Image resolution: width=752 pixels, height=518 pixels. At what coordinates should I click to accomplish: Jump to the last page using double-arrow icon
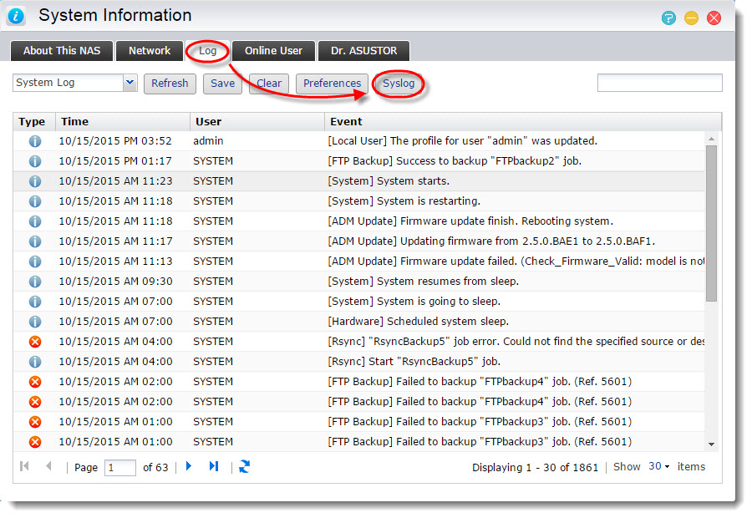(214, 466)
